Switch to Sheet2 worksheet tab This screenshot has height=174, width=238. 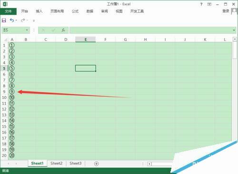pos(56,164)
